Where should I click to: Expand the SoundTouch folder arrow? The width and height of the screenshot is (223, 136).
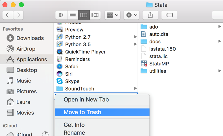pyautogui.click(x=135, y=89)
